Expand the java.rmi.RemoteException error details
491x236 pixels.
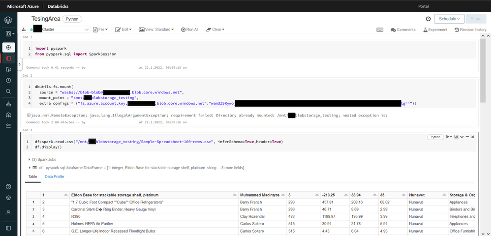pos(29,116)
